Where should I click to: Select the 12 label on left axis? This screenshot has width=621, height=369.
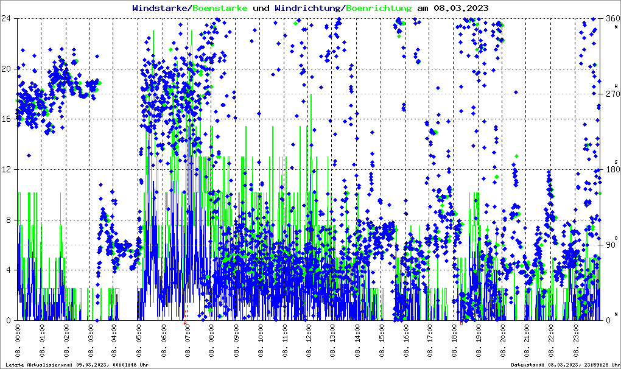point(8,169)
